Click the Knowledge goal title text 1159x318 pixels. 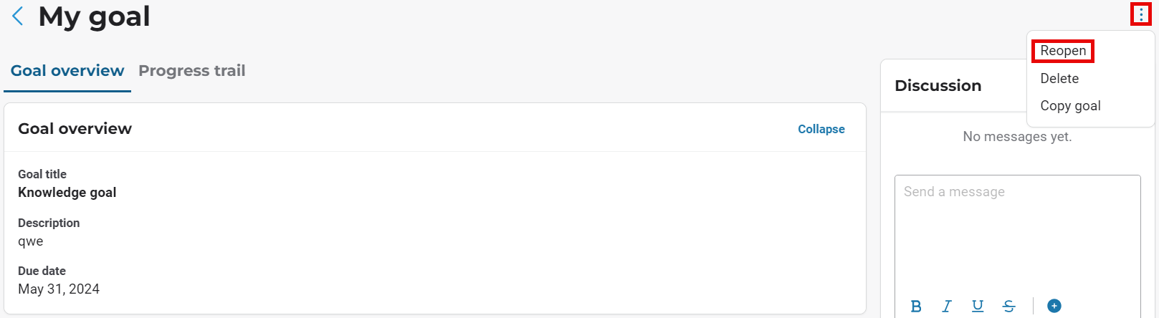[x=67, y=193]
